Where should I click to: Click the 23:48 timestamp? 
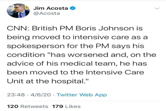tap(16, 95)
